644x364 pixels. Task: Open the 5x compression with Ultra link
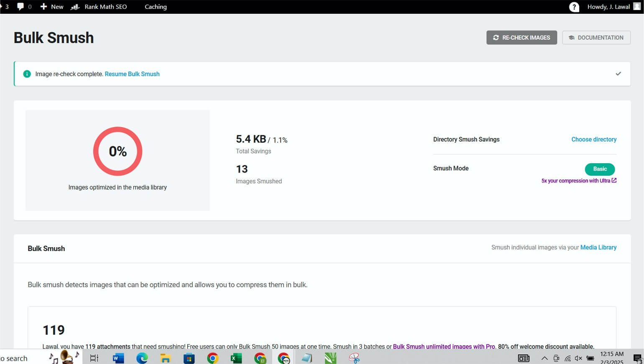tap(579, 181)
